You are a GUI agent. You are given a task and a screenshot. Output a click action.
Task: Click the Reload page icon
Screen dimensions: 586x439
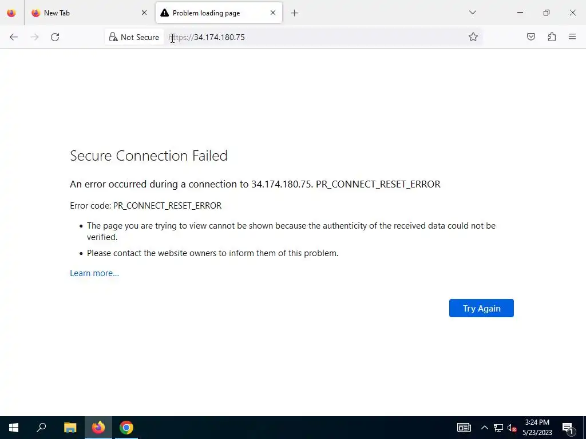(x=55, y=37)
